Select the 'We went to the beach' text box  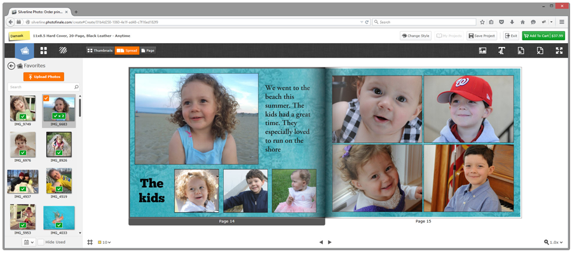pos(287,119)
